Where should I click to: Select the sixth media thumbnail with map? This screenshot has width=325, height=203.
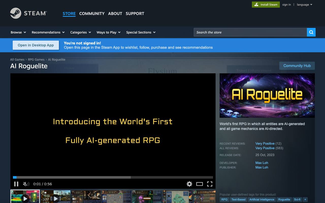click(x=177, y=196)
